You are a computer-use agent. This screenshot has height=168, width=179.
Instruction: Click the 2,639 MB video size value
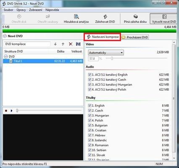coord(163,52)
